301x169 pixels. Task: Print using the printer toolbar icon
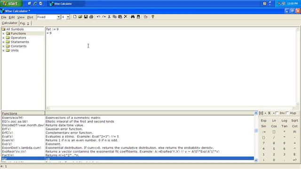point(91,17)
